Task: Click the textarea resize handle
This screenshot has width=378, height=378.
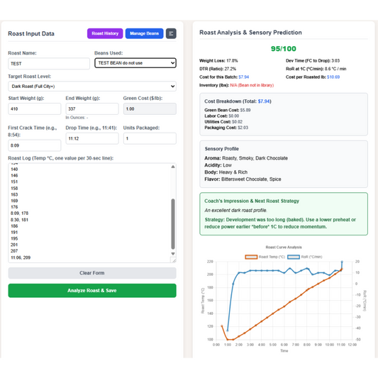Action: [174, 260]
